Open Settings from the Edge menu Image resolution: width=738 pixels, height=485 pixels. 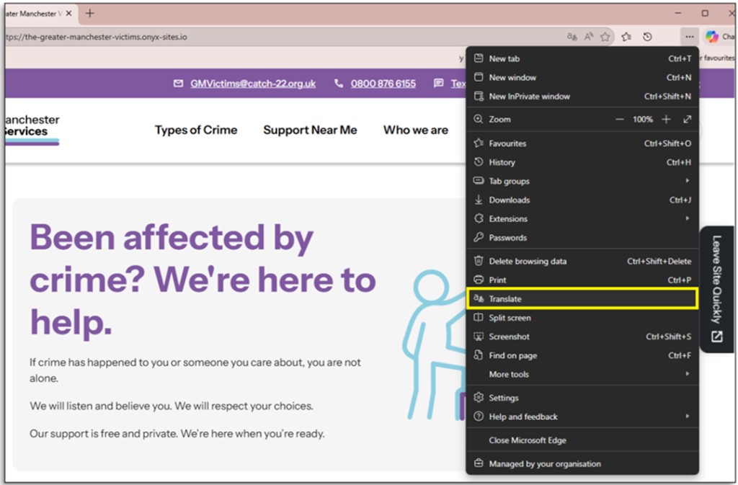[x=504, y=398]
